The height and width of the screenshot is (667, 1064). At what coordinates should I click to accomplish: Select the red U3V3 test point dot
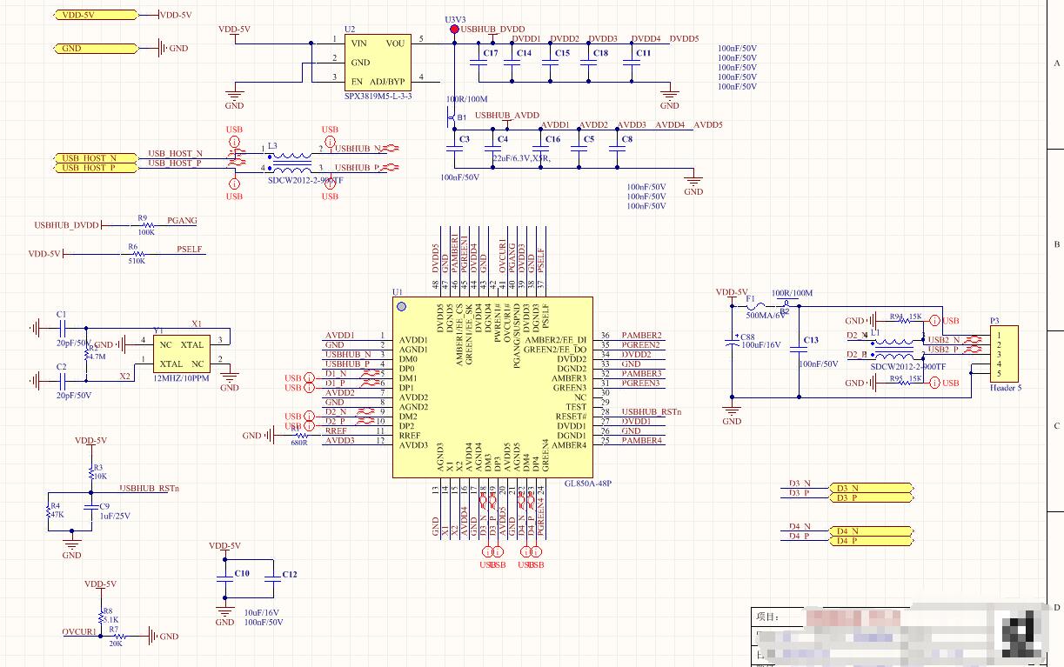[x=454, y=30]
